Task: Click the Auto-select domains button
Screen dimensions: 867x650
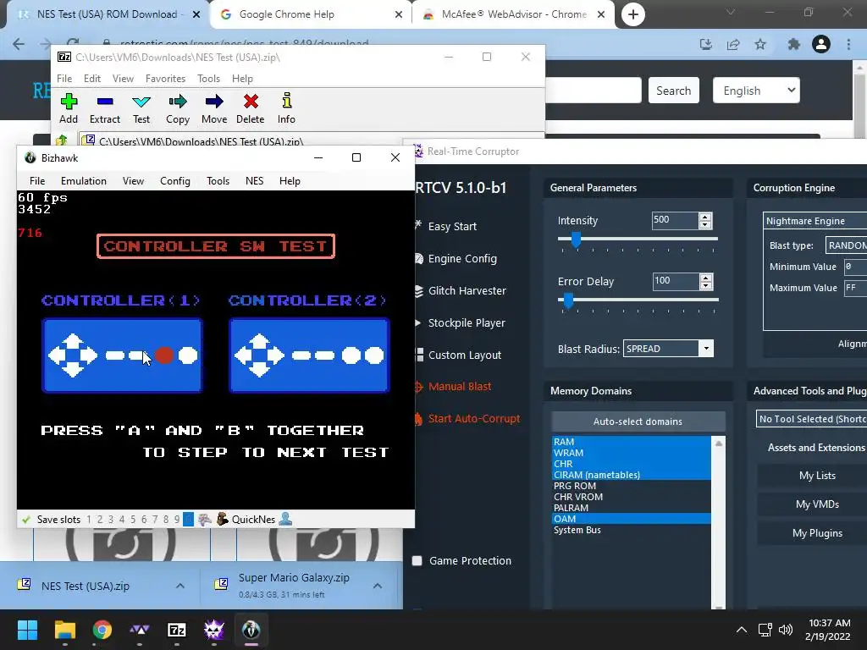Action: tap(638, 421)
